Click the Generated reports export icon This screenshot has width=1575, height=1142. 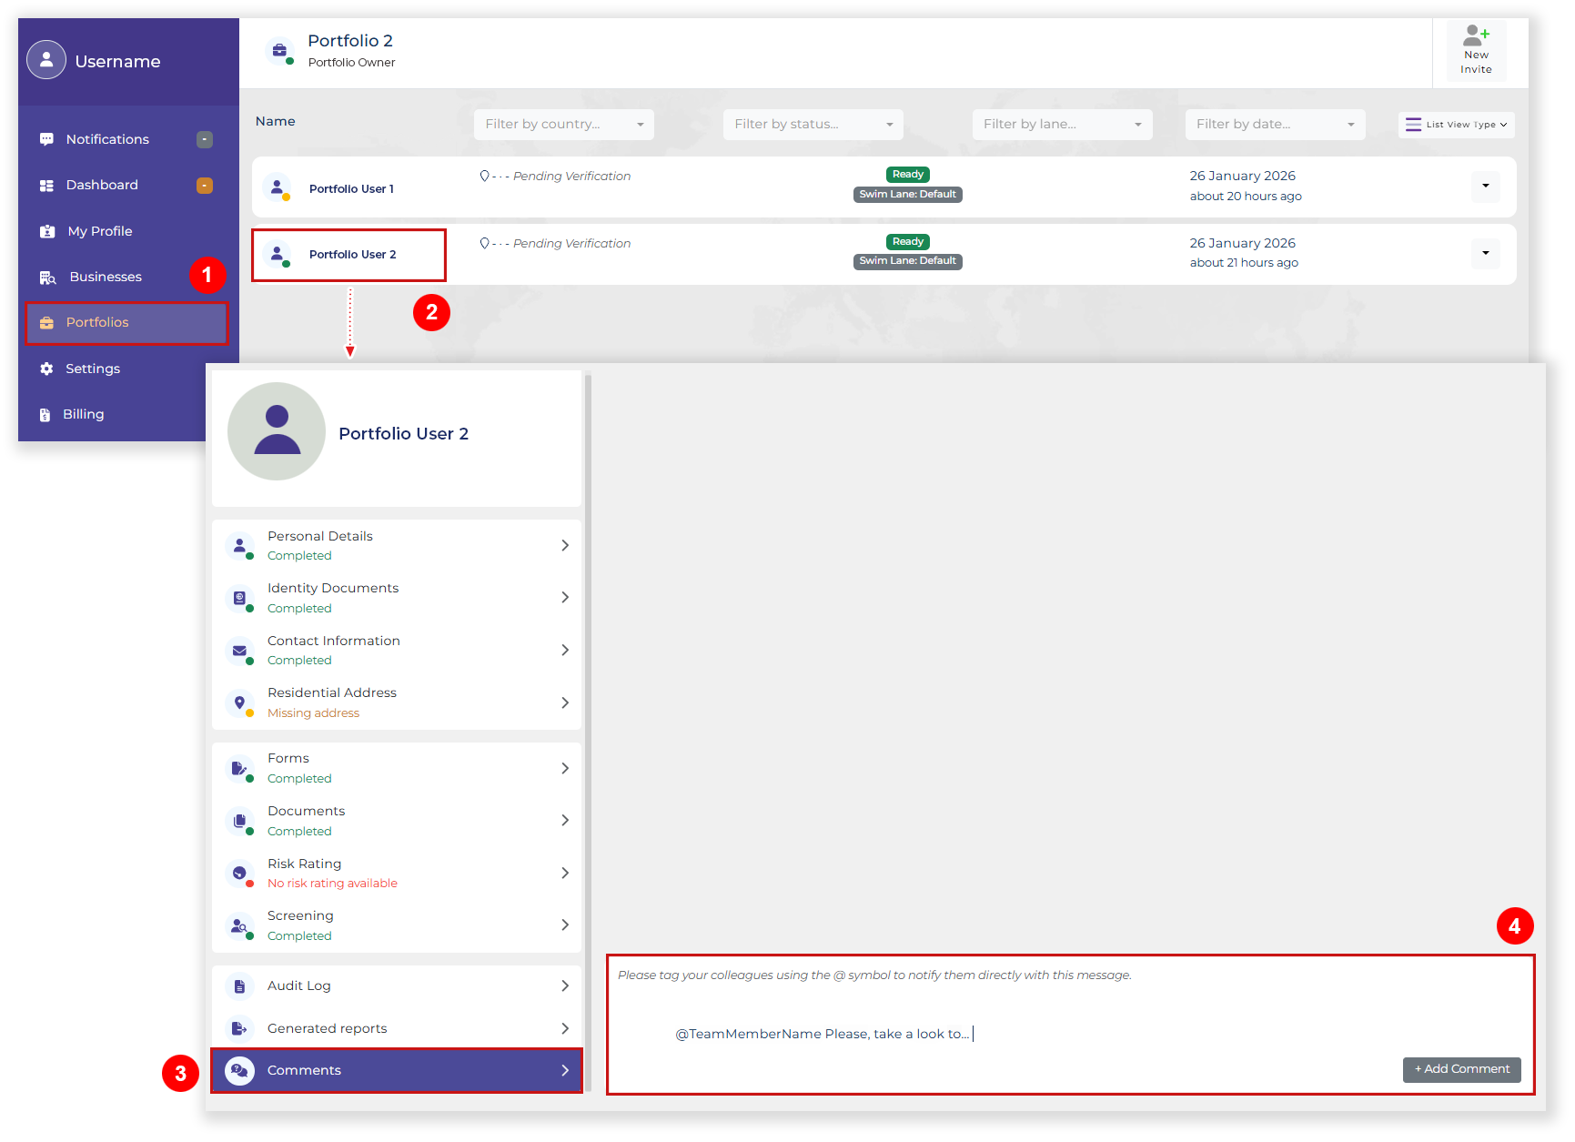tap(239, 1029)
